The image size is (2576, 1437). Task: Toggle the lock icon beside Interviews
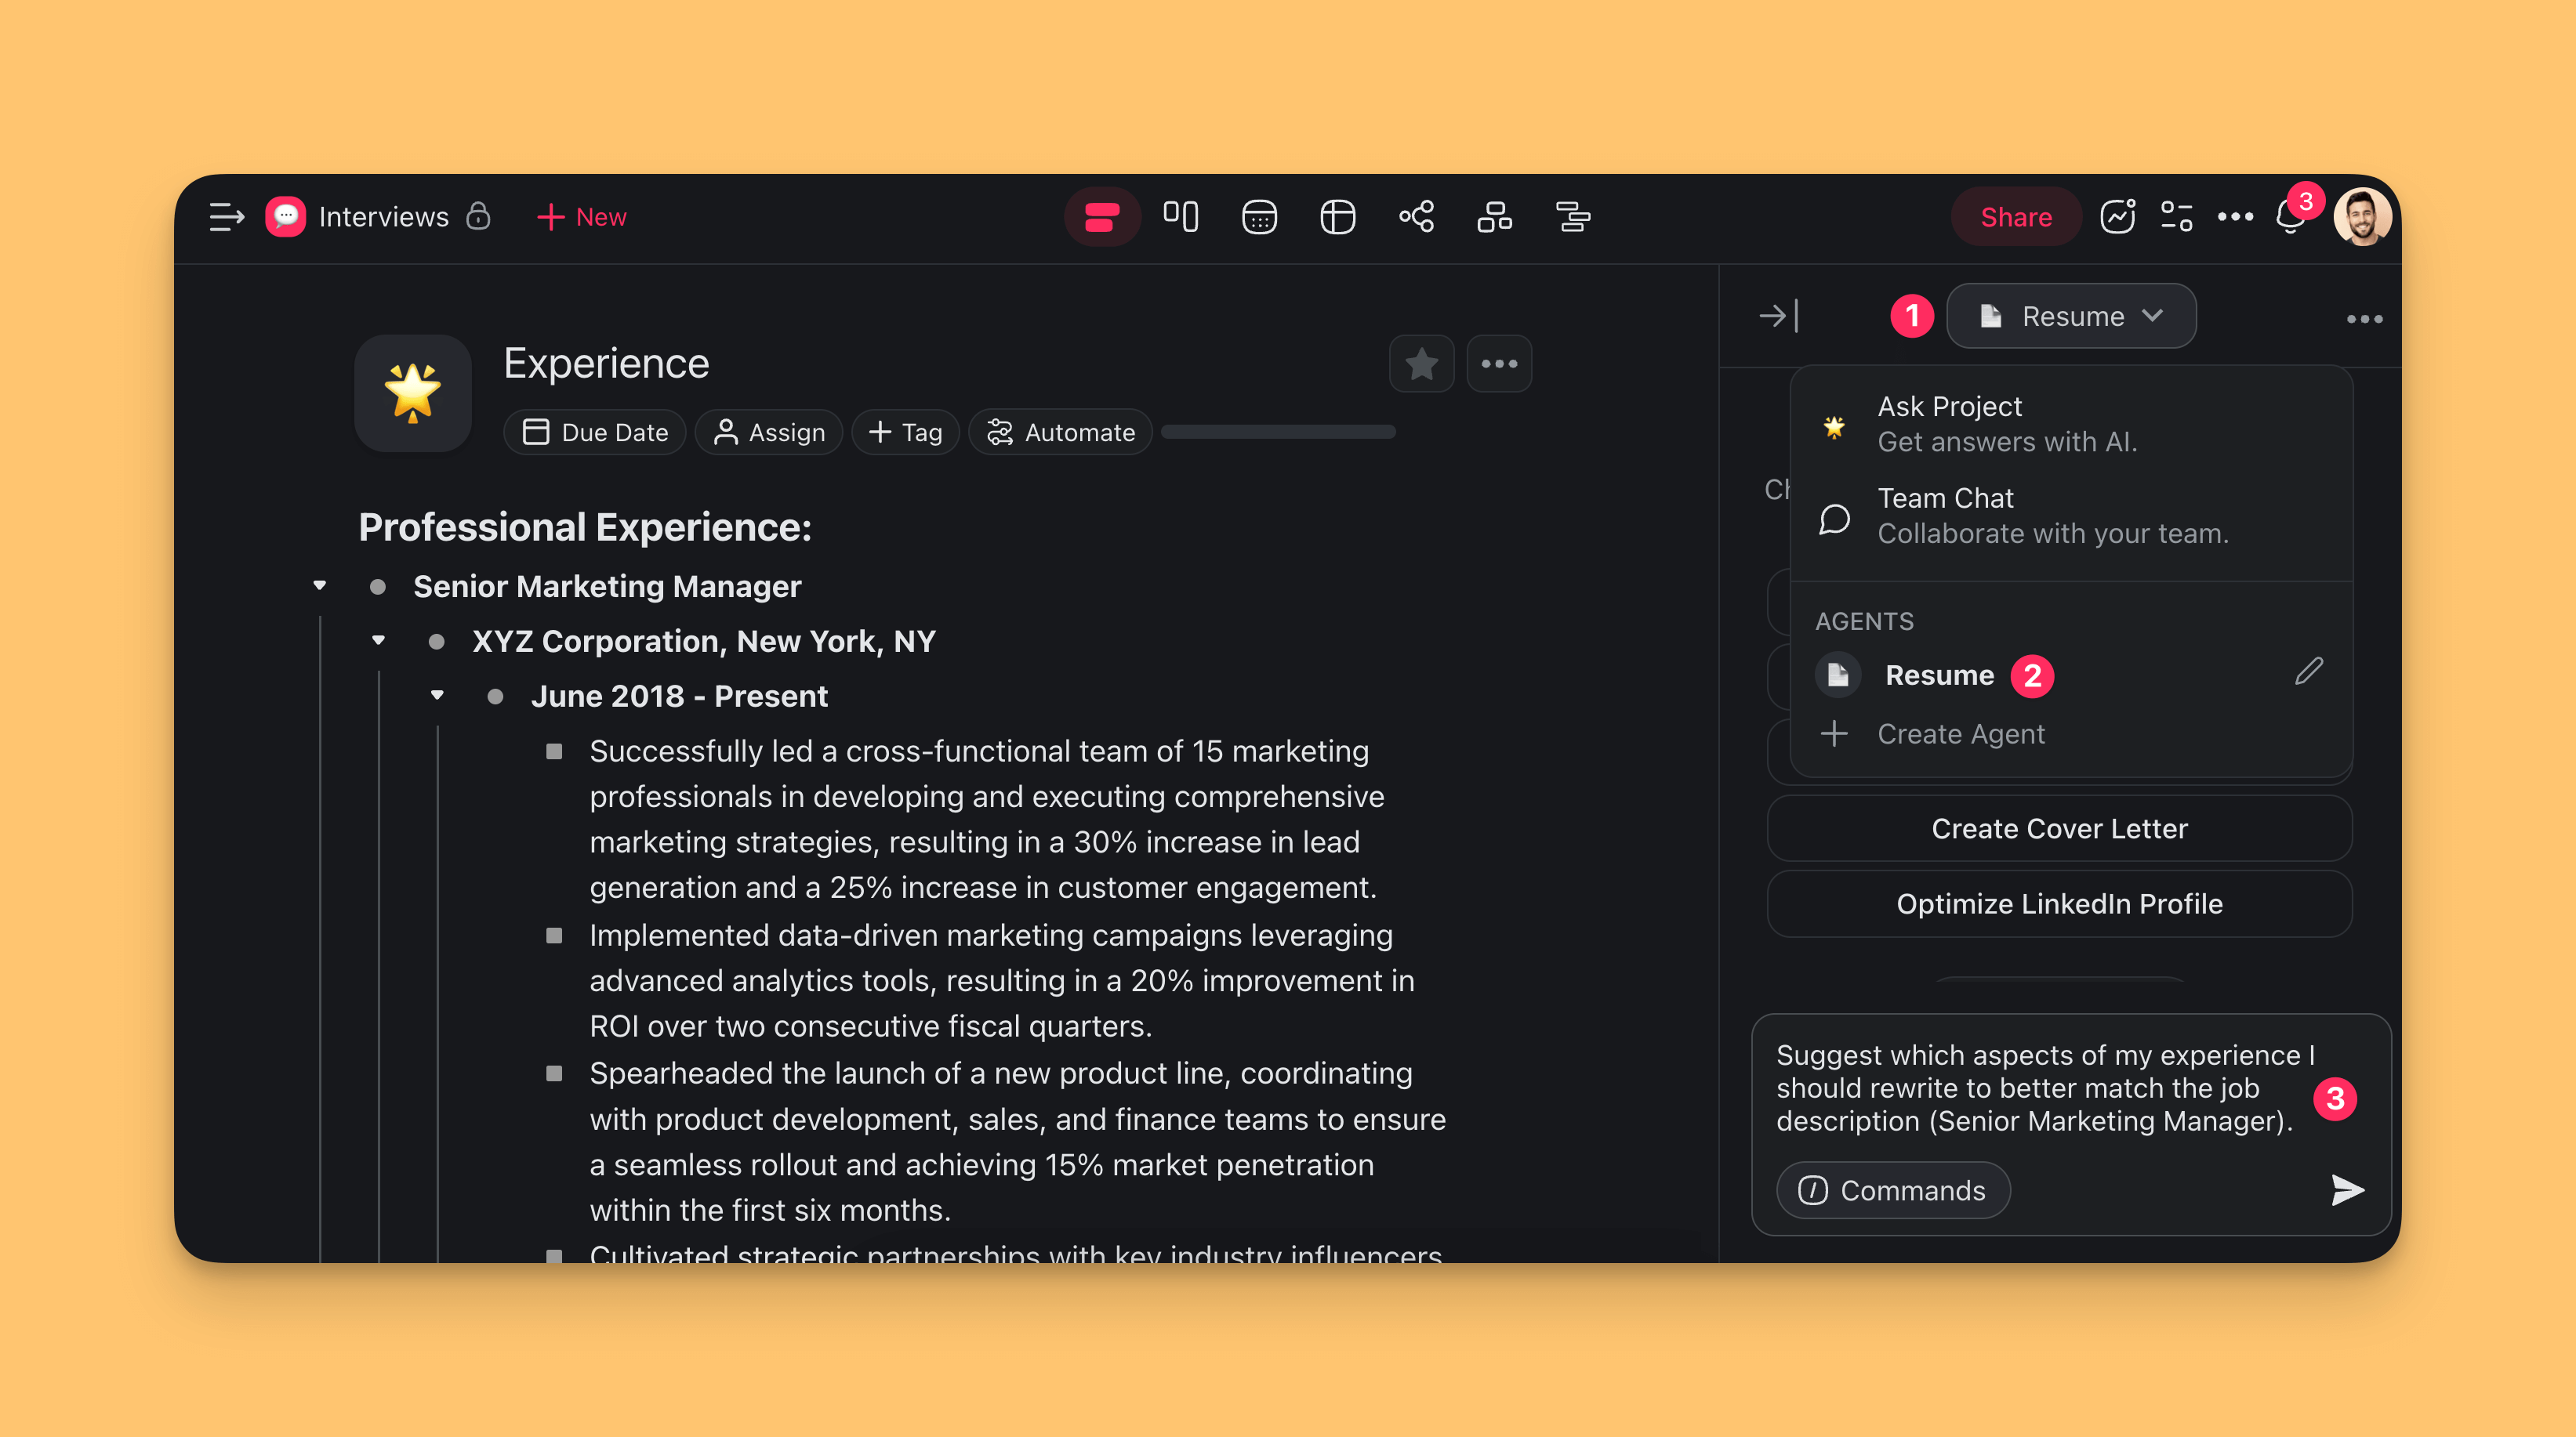click(x=478, y=215)
